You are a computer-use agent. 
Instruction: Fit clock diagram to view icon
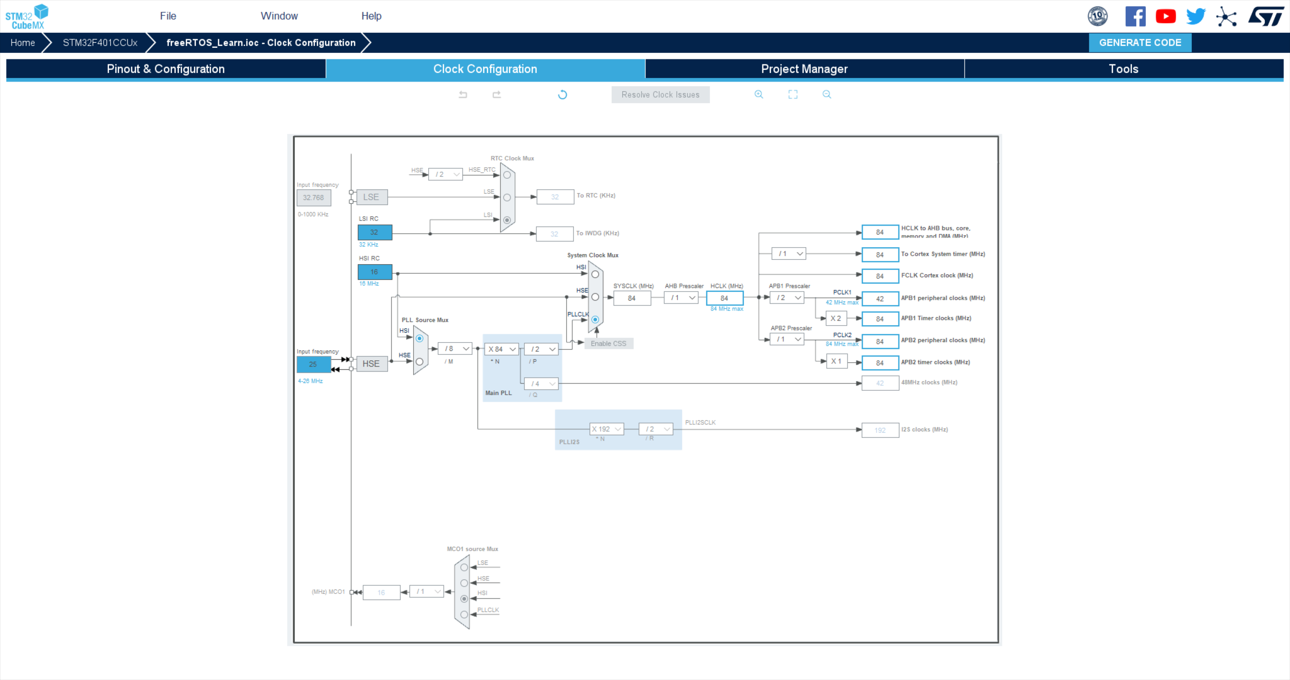tap(793, 94)
